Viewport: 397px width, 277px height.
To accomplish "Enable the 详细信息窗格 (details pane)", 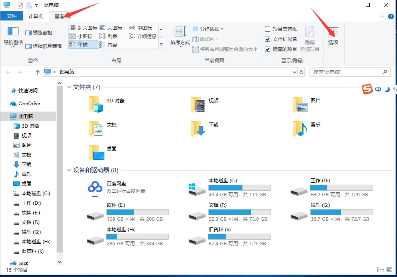I will (x=48, y=46).
